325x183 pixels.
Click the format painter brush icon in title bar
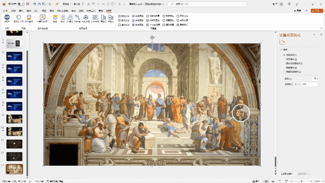coord(57,4)
